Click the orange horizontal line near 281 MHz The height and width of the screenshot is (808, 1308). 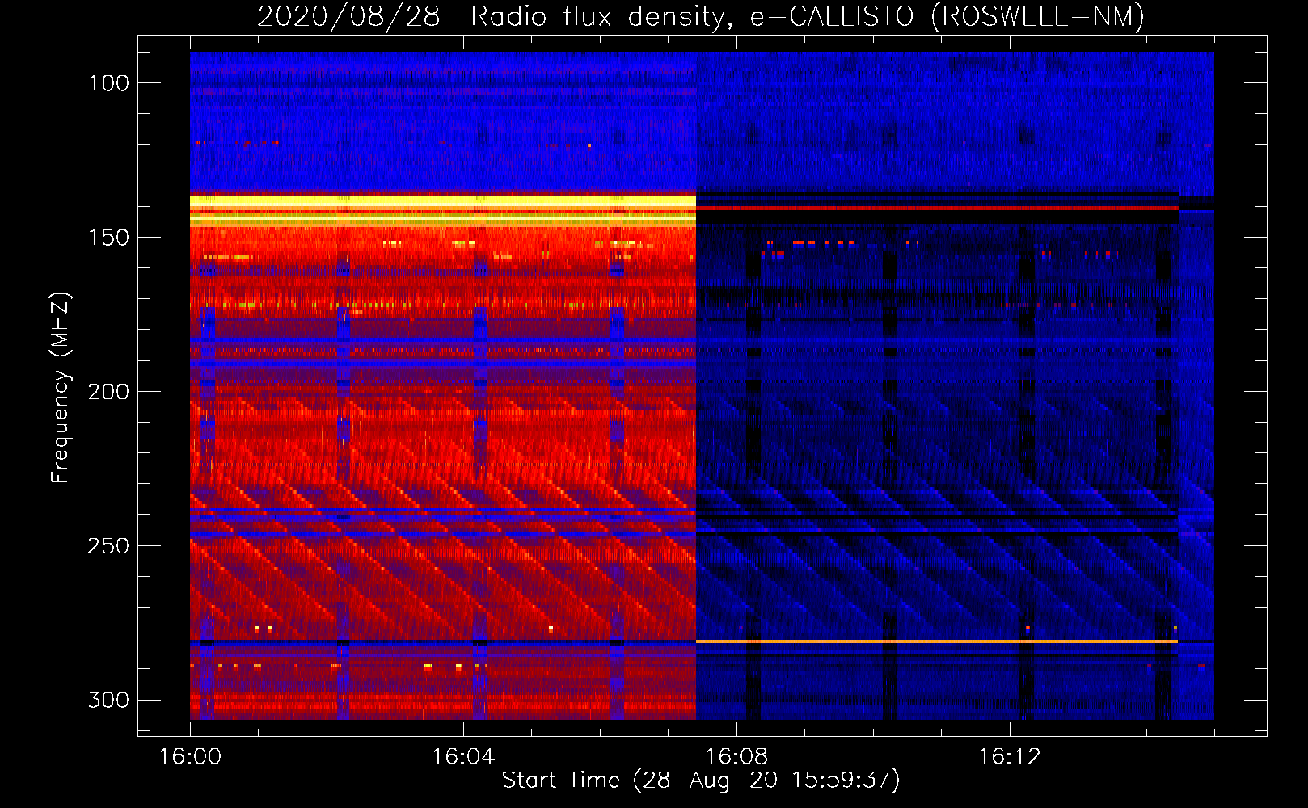937,642
